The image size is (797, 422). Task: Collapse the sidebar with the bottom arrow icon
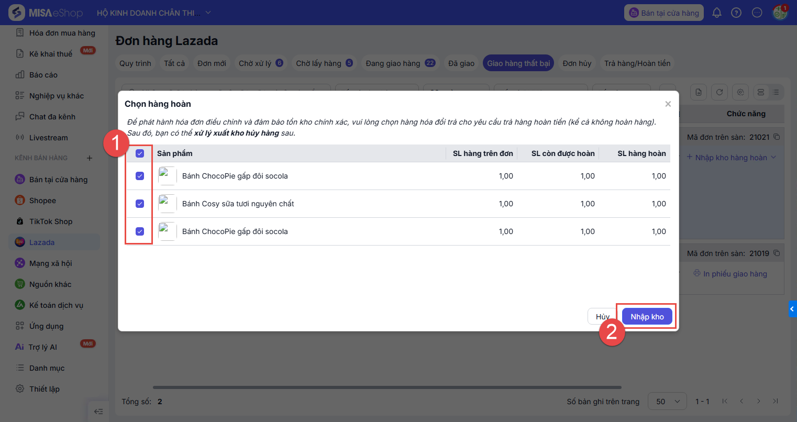coord(98,412)
